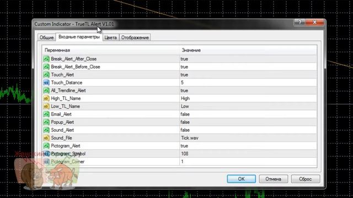
Task: Switch to the Цвета tab
Action: click(x=110, y=37)
